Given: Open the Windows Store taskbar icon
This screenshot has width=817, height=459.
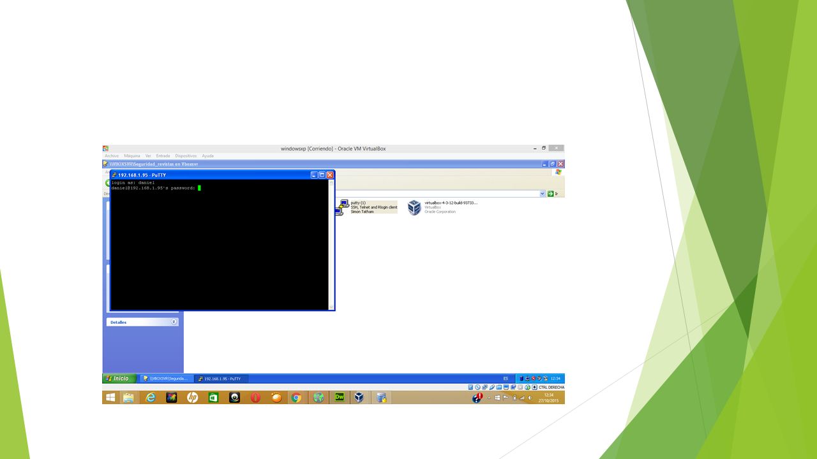Looking at the screenshot, I should [213, 397].
